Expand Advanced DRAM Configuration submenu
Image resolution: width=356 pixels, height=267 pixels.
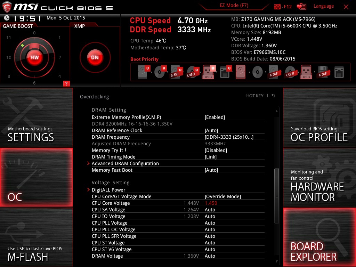pyautogui.click(x=125, y=163)
